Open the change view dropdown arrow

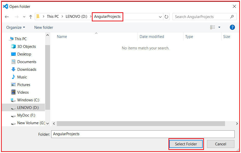click(219, 27)
